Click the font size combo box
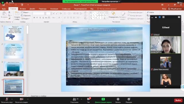Image resolution: width=184 pixels, height=104 pixels. coord(49,14)
